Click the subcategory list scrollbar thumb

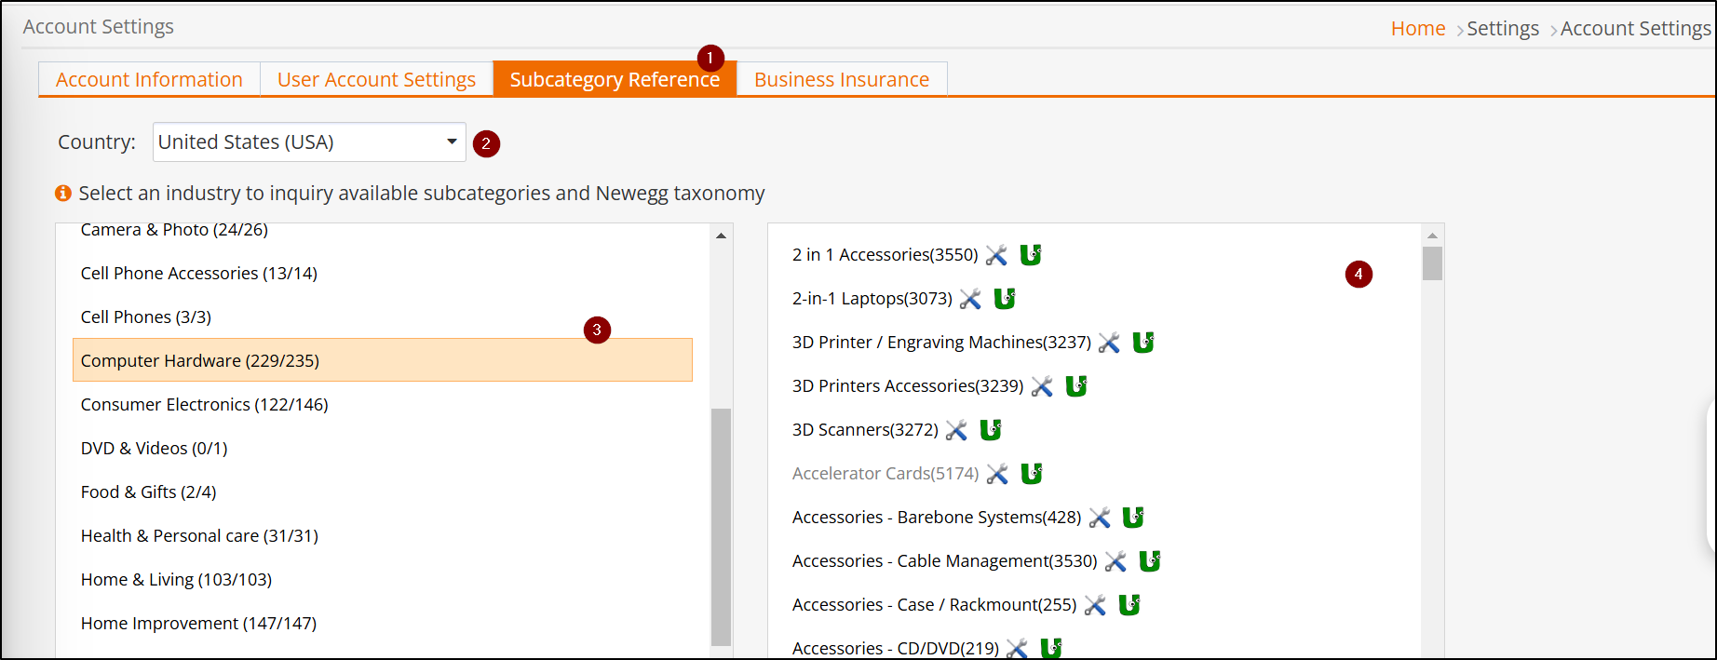pos(1432,263)
